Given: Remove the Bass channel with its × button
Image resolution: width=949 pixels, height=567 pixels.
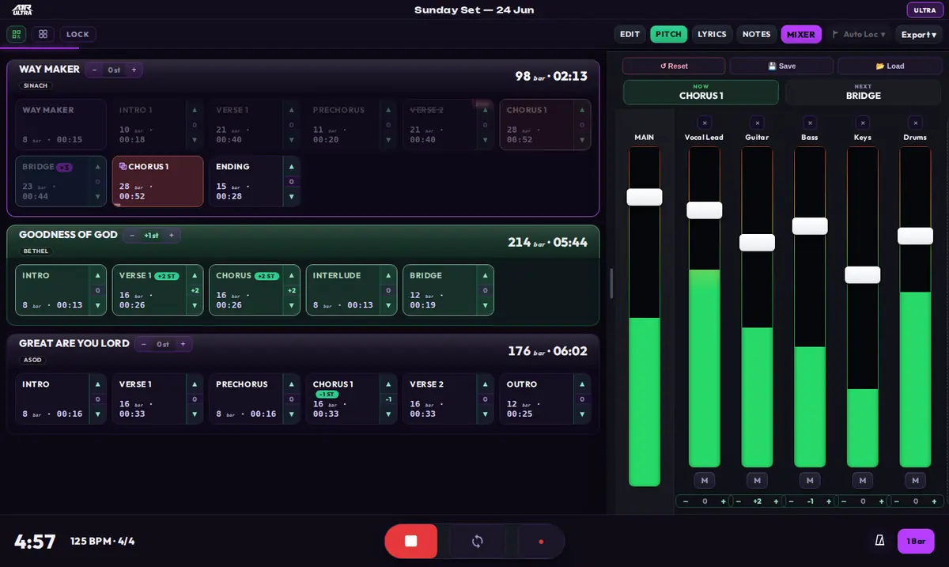Looking at the screenshot, I should coord(810,123).
